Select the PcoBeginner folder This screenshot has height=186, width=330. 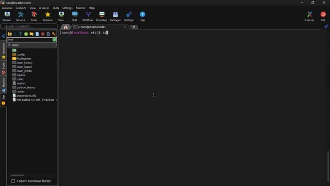22,58
